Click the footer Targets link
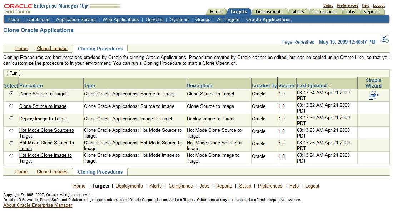 (x=100, y=186)
